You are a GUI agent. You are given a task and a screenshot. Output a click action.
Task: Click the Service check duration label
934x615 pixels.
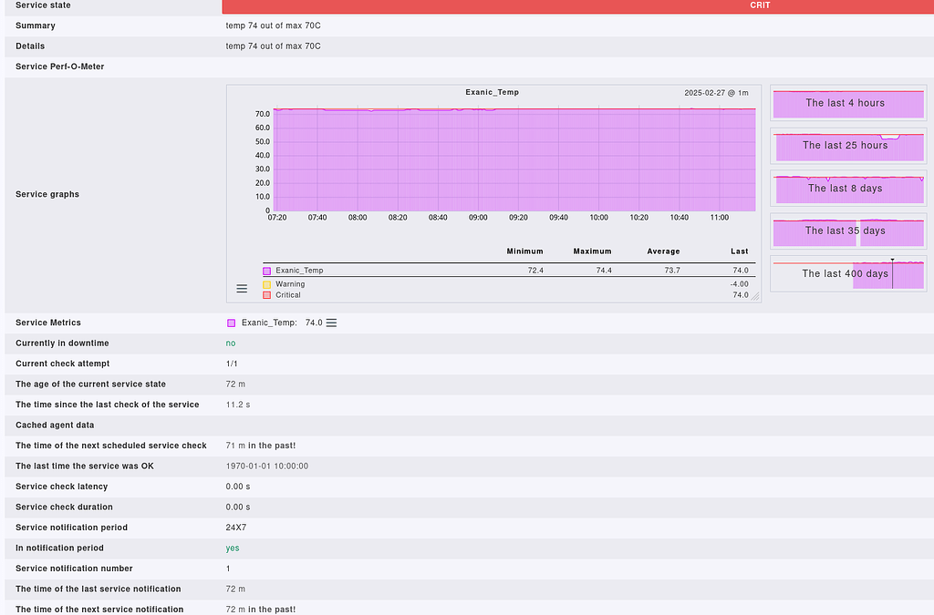pyautogui.click(x=64, y=507)
